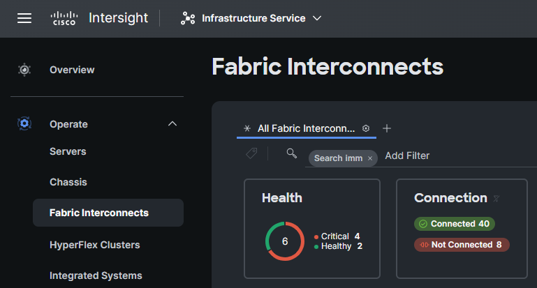Open Chassis in sidebar
The image size is (537, 288).
68,182
